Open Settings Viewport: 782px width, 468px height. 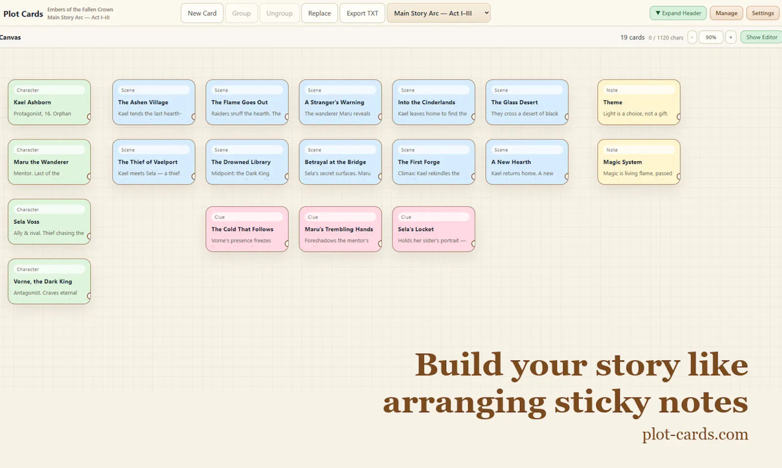point(762,13)
